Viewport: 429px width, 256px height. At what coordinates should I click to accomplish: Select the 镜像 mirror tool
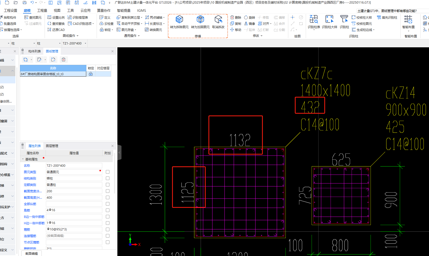[250, 24]
